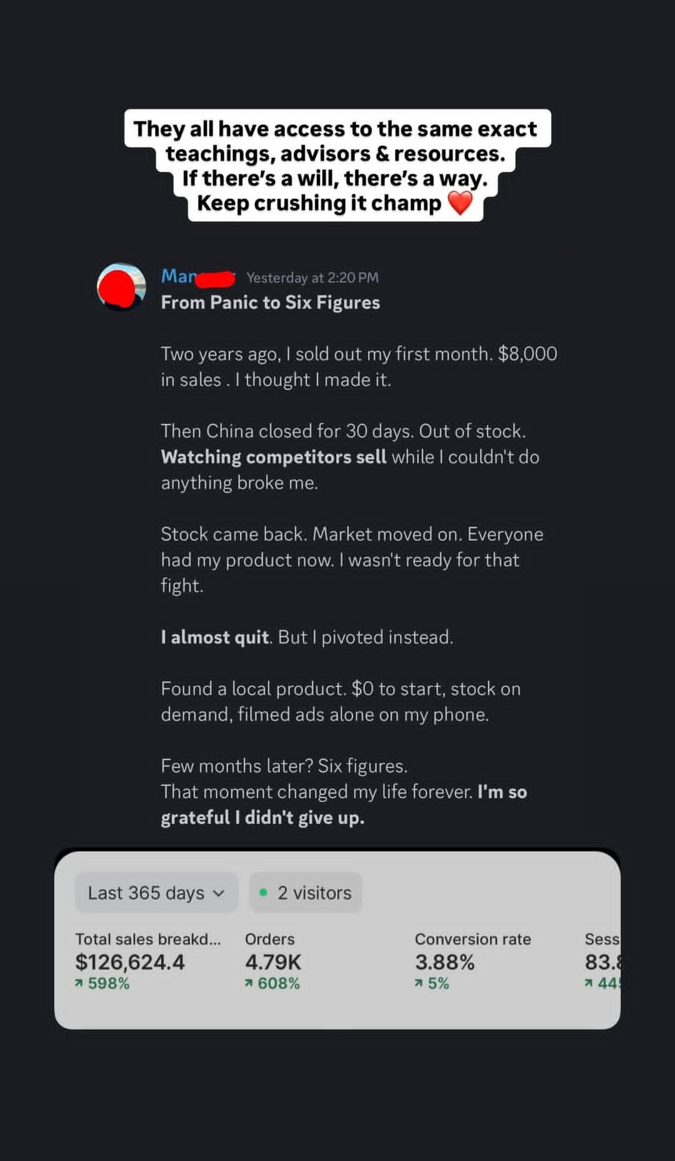
Task: Click the red heart emoji in caption
Action: 461,203
